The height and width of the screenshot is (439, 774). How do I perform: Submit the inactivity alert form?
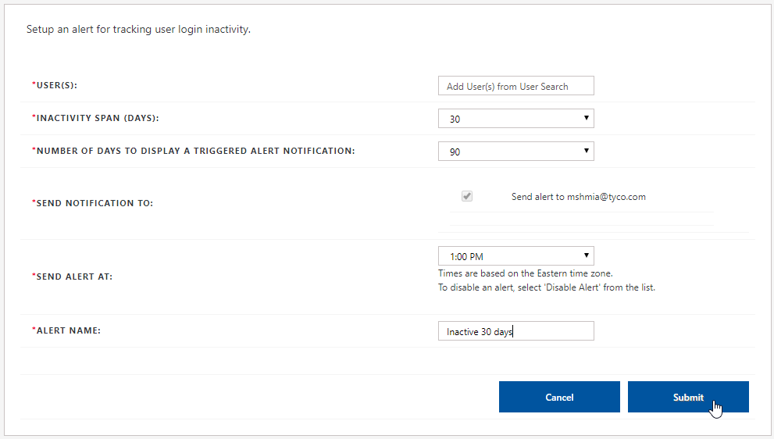688,397
